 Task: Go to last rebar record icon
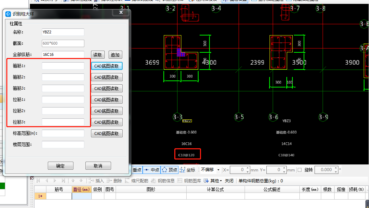pyautogui.click(x=63, y=181)
